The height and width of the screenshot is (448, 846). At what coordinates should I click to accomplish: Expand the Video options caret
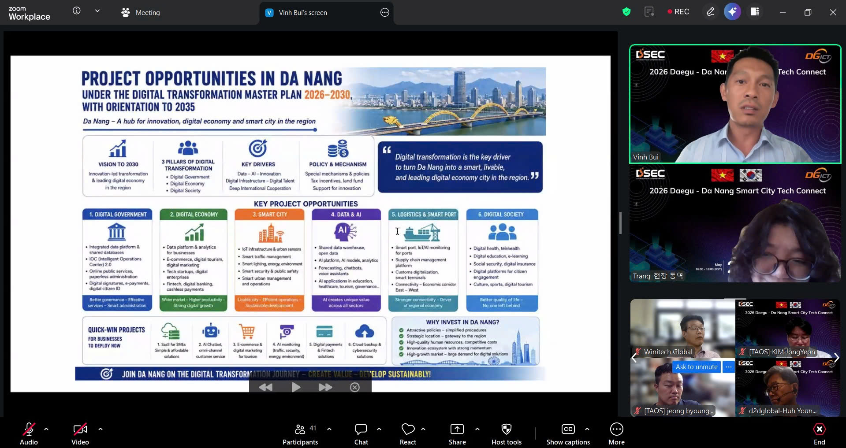tap(101, 429)
